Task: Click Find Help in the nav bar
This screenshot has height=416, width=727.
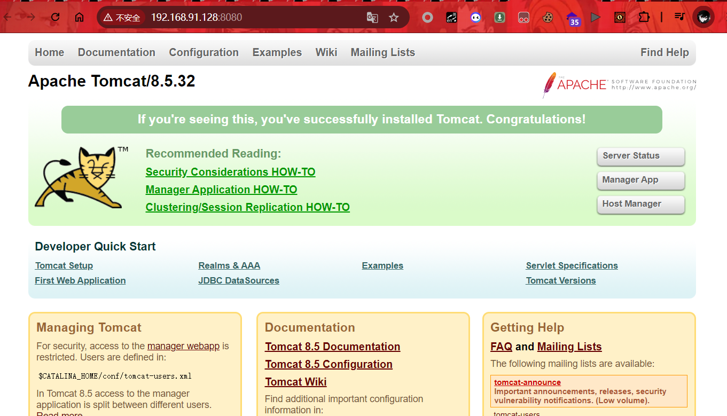Action: coord(665,52)
